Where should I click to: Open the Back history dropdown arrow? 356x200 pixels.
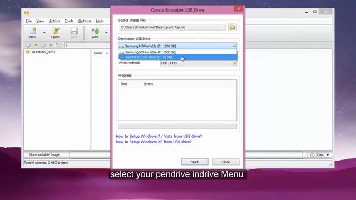(x=36, y=45)
